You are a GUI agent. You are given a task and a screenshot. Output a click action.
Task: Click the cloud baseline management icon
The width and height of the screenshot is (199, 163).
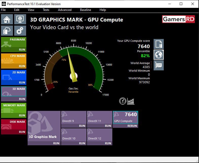click(7, 31)
